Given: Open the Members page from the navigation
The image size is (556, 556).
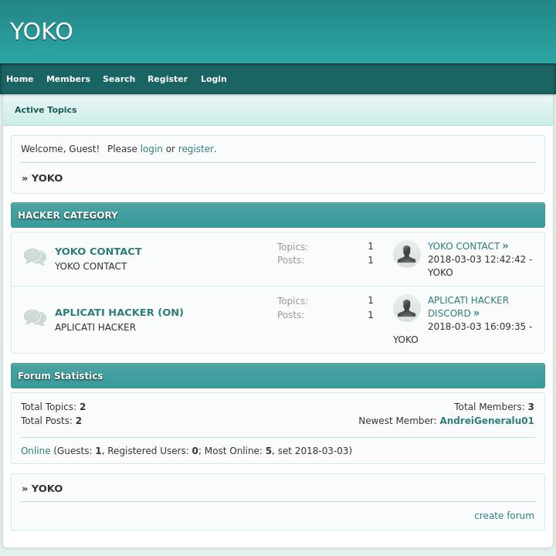Looking at the screenshot, I should click(x=68, y=79).
